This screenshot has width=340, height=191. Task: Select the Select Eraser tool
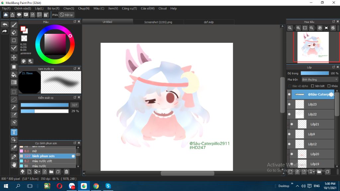[x=14, y=123]
